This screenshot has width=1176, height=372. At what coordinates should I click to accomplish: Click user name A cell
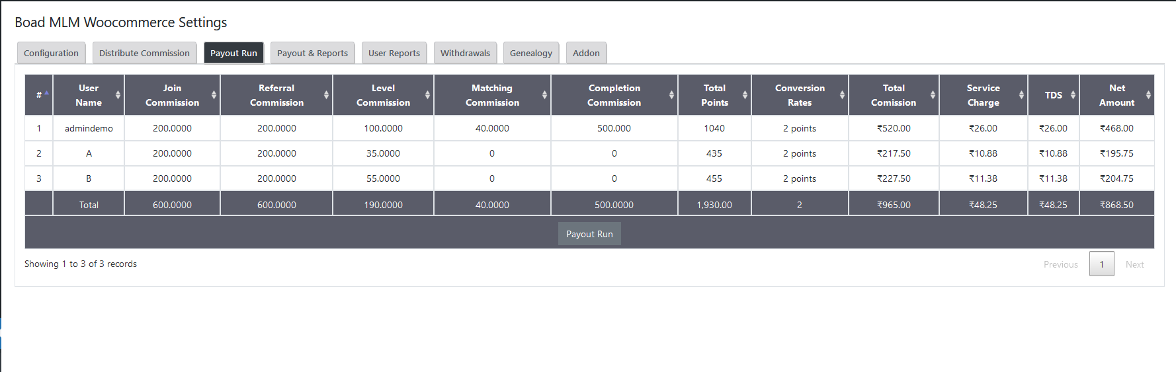(x=89, y=153)
